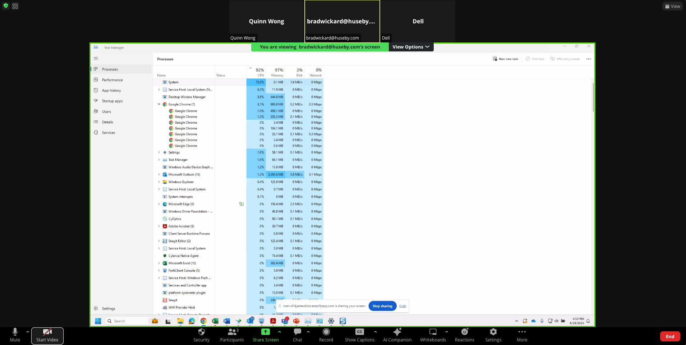Open PowerPoint from the taskbar
This screenshot has height=345, width=686.
tap(296, 321)
